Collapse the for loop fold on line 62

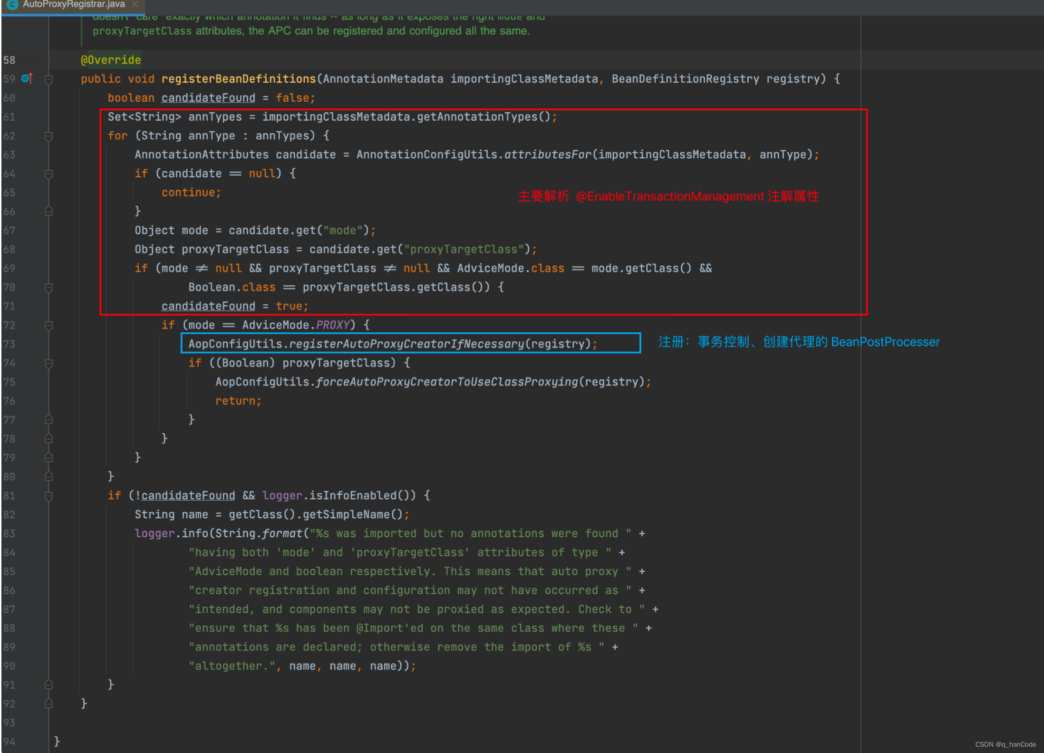(48, 136)
